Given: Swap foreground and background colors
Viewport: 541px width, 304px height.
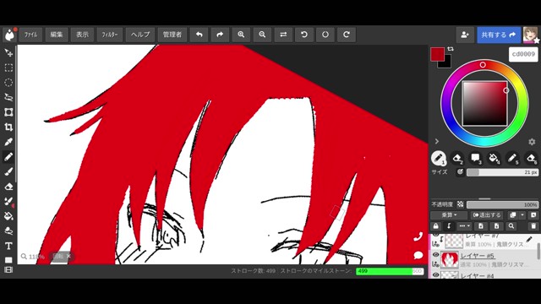Looking at the screenshot, I should pos(451,49).
